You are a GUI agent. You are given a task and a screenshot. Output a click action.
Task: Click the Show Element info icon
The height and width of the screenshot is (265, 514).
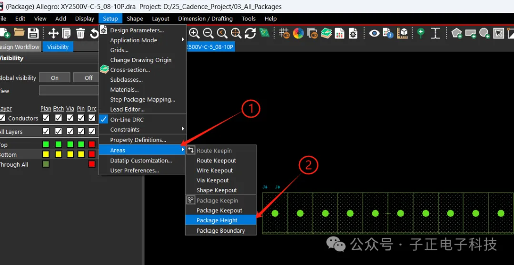(x=388, y=33)
